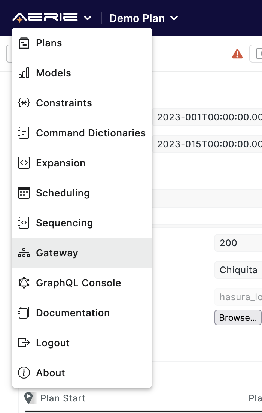Click the Scheduling calendar grid icon
Image resolution: width=262 pixels, height=413 pixels.
[24, 193]
